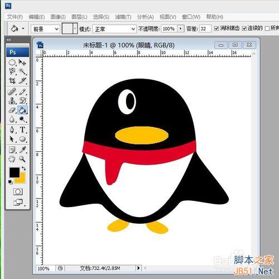Select the Notes tool
Image resolution: width=279 pixels, height=279 pixels.
(x=12, y=150)
